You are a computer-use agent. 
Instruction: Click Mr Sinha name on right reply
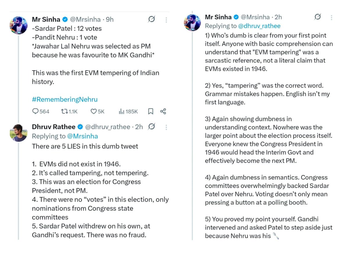pos(218,17)
